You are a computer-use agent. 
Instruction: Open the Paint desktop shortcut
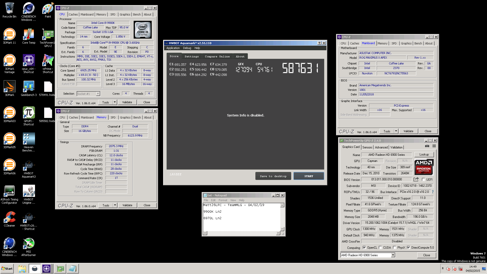pyautogui.click(x=48, y=10)
